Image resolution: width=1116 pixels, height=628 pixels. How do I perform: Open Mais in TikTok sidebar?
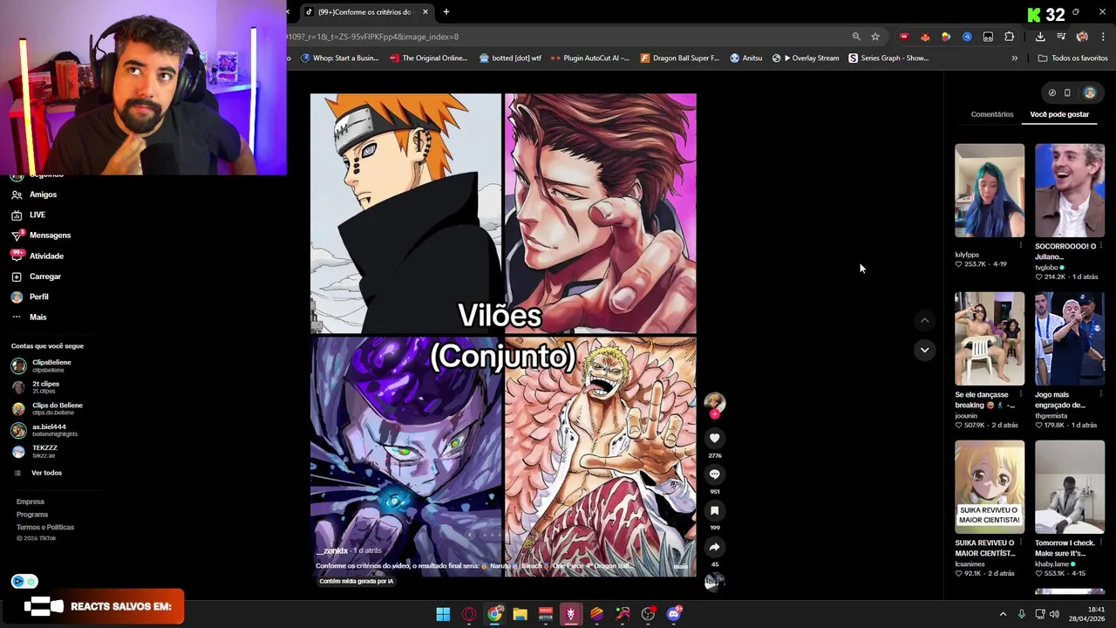(30, 317)
